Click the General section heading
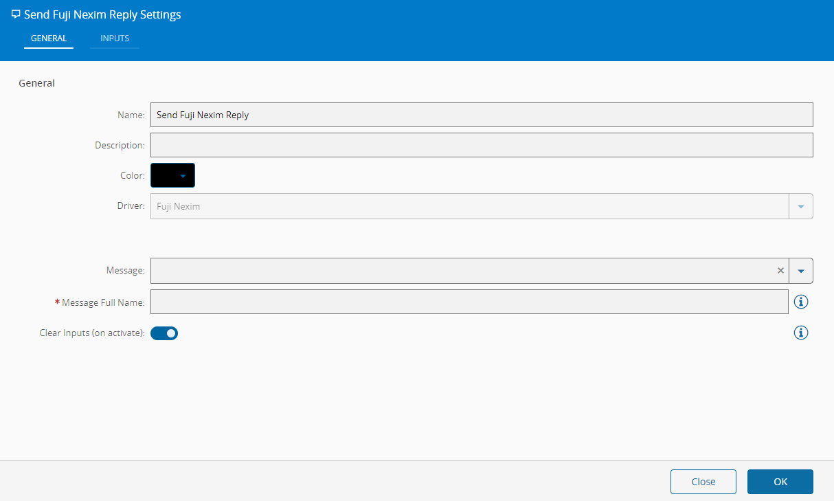 (36, 83)
